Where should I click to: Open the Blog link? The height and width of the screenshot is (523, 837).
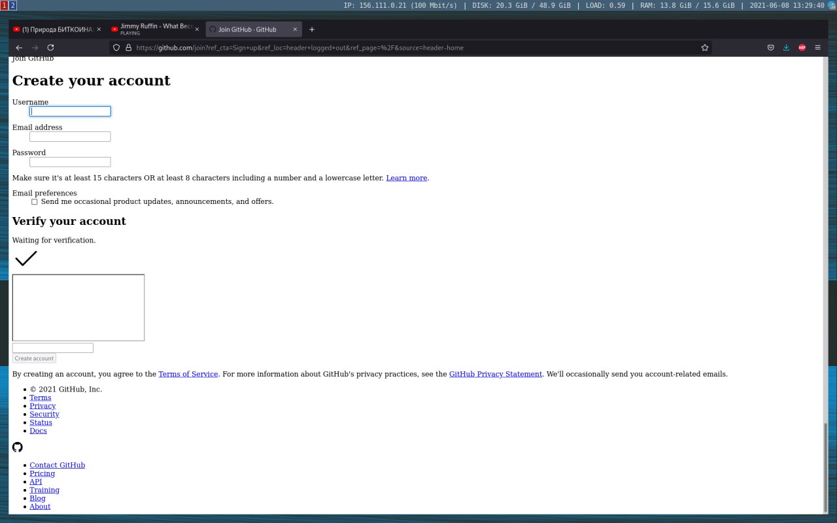click(37, 498)
